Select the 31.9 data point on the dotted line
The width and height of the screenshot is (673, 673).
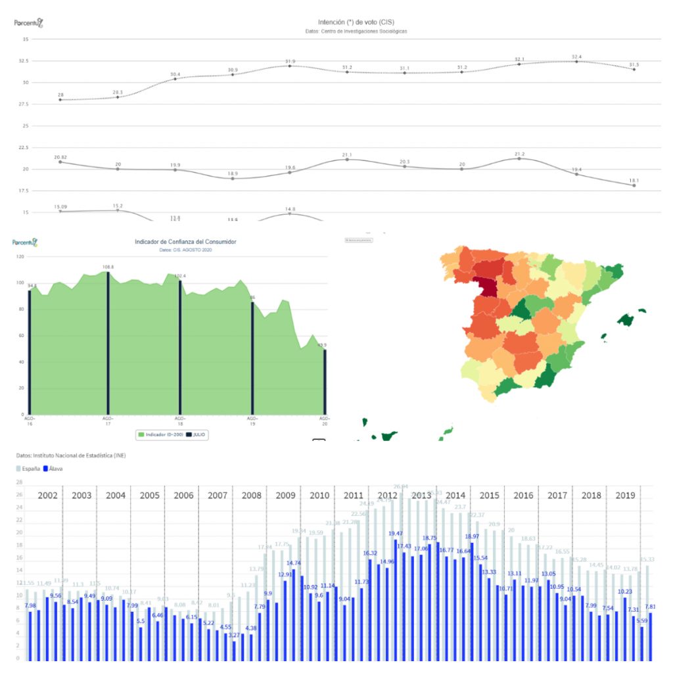290,66
